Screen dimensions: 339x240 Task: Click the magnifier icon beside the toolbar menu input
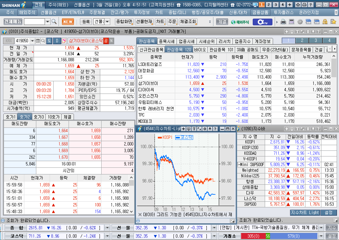point(54,22)
